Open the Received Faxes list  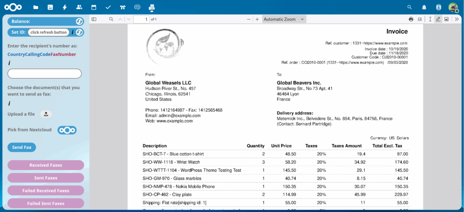click(46, 165)
